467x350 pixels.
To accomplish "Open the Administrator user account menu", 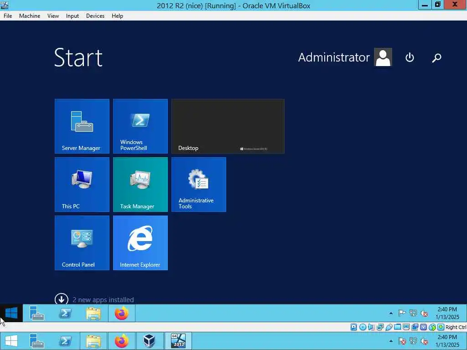I will pos(345,57).
